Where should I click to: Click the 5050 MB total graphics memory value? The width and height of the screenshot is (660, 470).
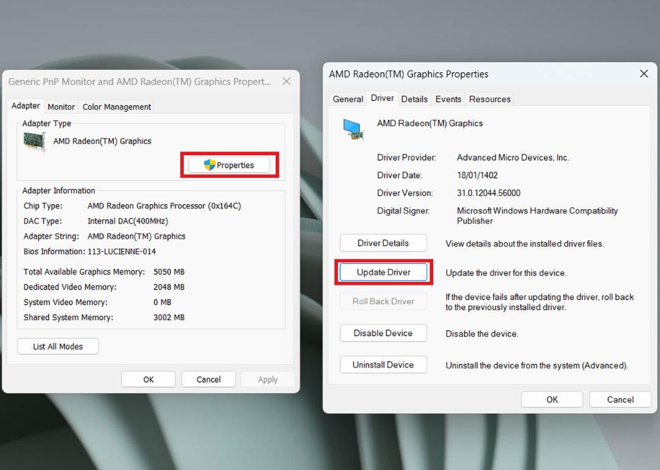169,271
